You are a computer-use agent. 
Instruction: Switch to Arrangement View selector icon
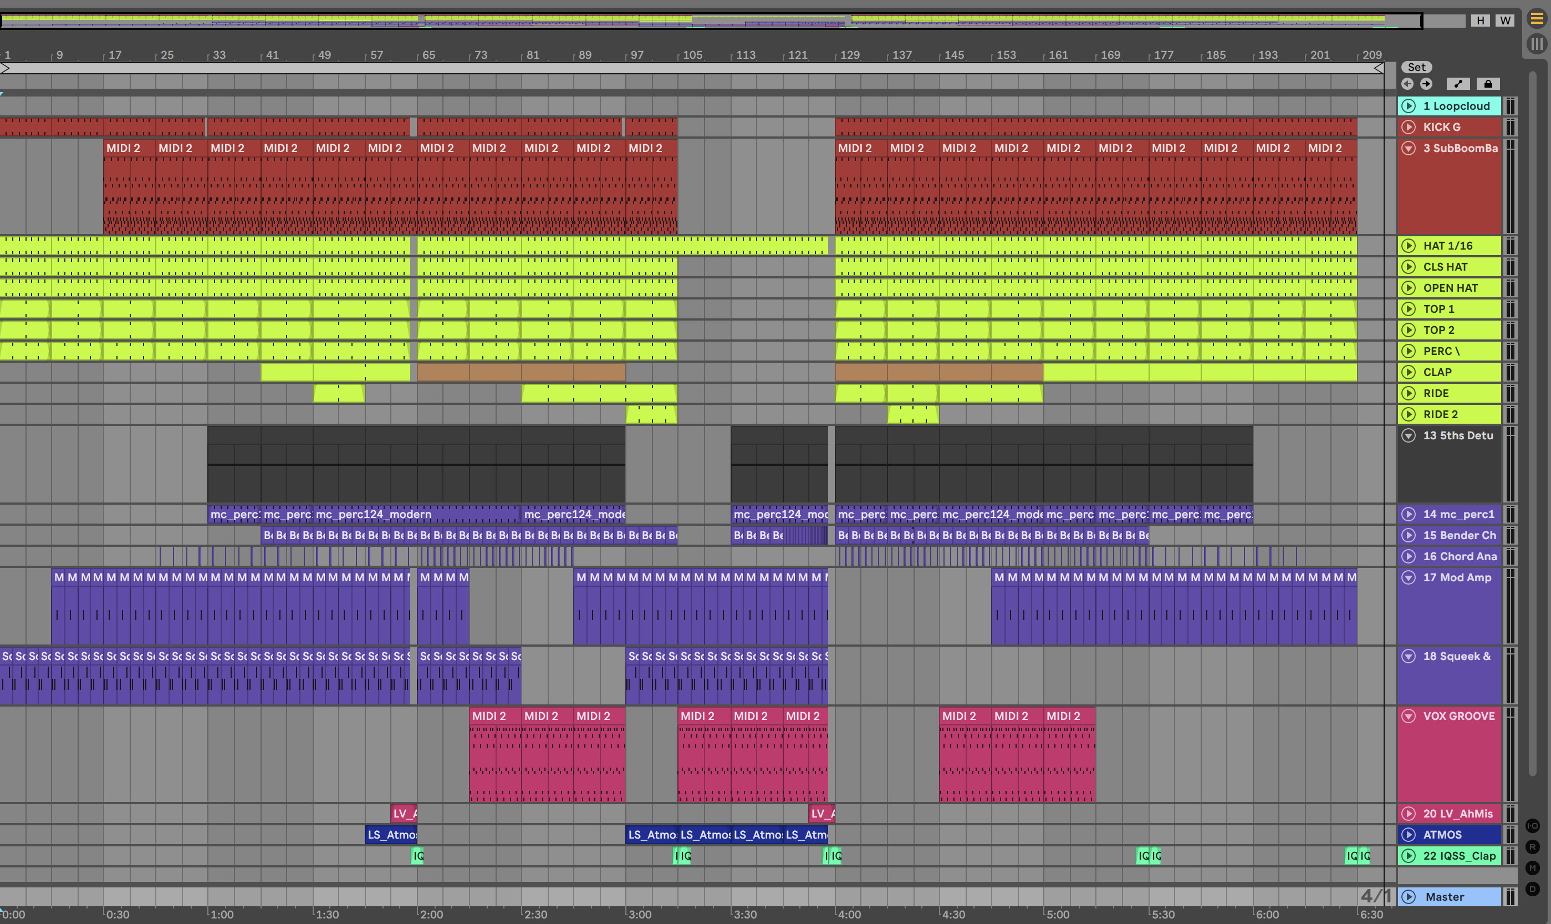pyautogui.click(x=1537, y=19)
